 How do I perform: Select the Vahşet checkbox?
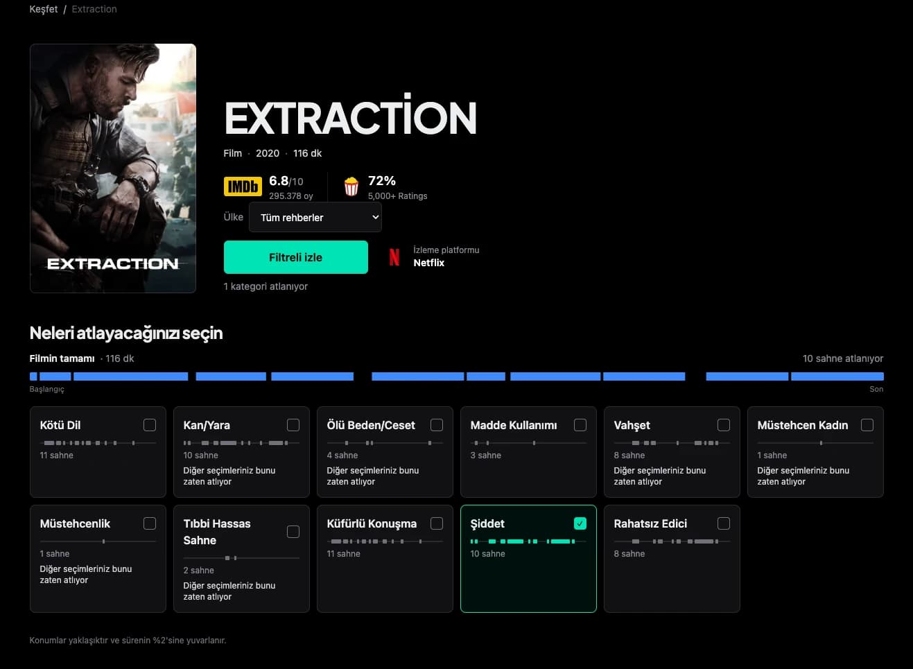tap(724, 425)
